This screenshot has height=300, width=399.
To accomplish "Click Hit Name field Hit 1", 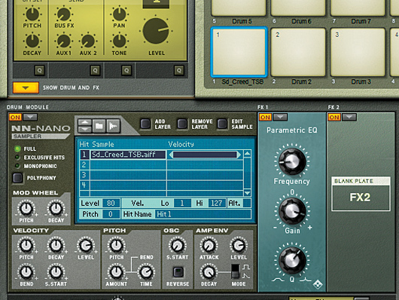I will (203, 214).
